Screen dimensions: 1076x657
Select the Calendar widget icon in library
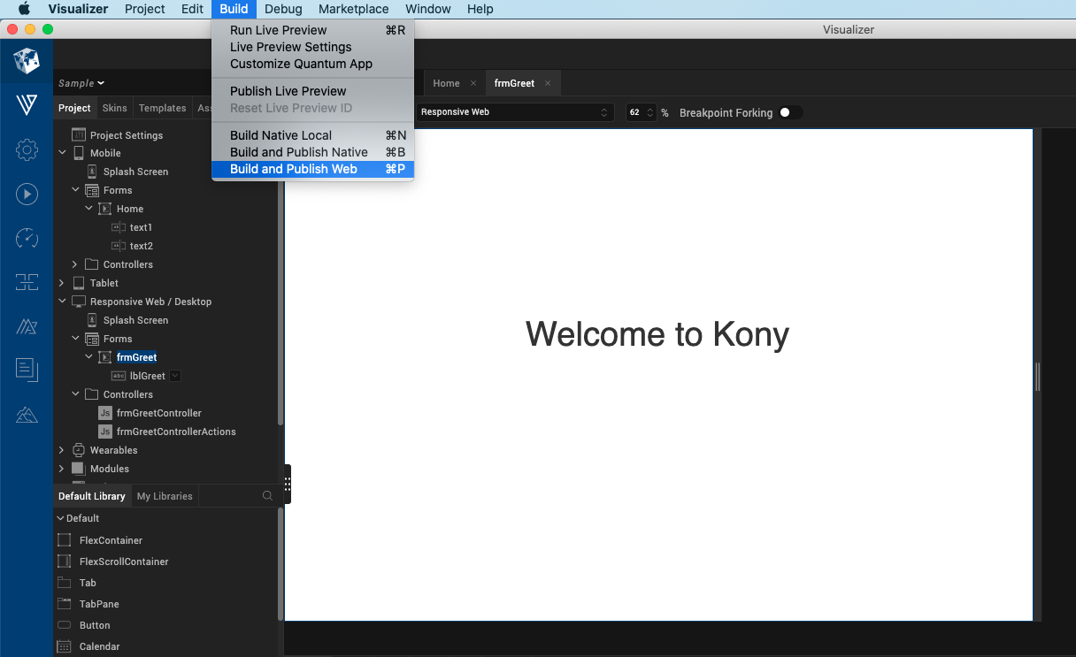[x=64, y=646]
